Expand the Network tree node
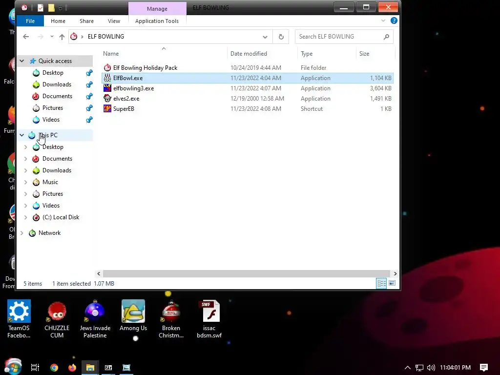500x375 pixels. 21,233
